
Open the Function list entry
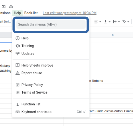[51, 104]
